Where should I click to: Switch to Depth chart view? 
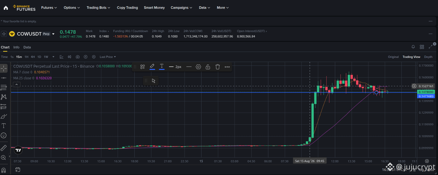click(x=428, y=57)
